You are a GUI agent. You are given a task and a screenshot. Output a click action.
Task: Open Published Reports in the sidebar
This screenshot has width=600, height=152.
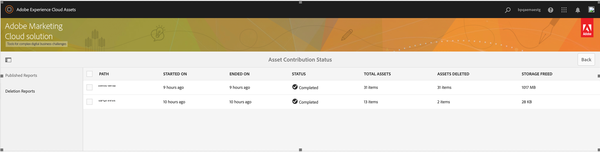[21, 75]
